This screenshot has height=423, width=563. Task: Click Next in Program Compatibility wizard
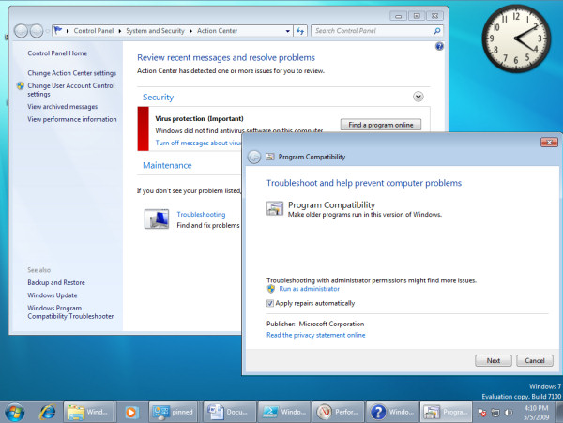pos(494,360)
